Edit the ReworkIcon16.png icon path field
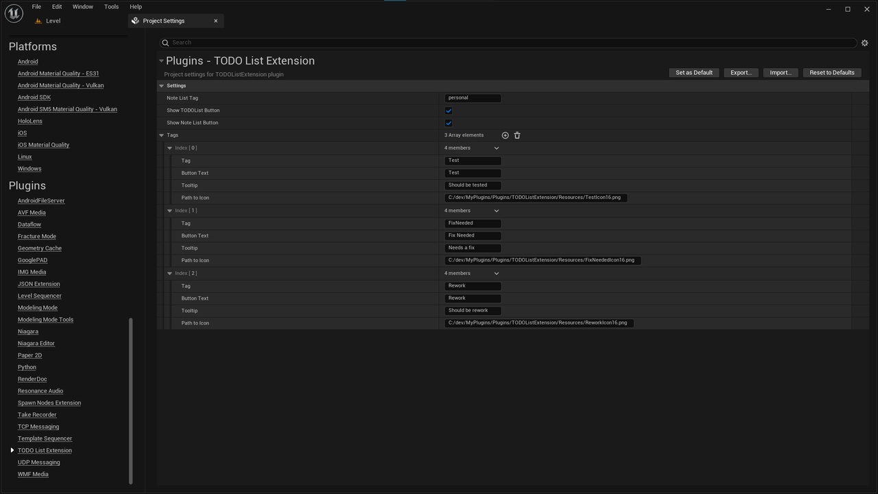This screenshot has width=878, height=494. click(x=539, y=323)
